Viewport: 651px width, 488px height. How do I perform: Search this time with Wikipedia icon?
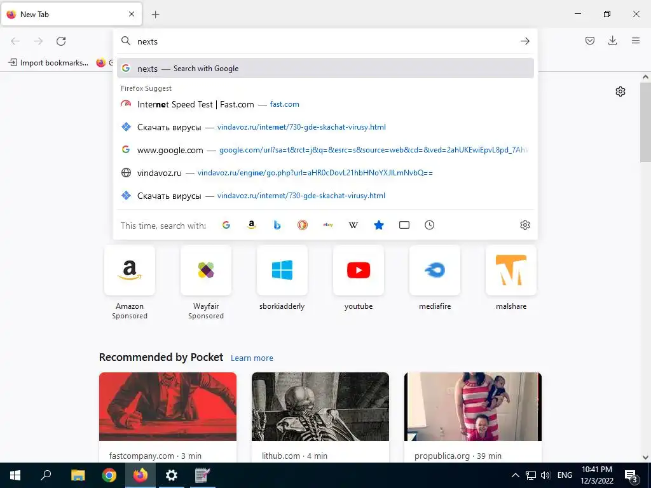pyautogui.click(x=353, y=225)
